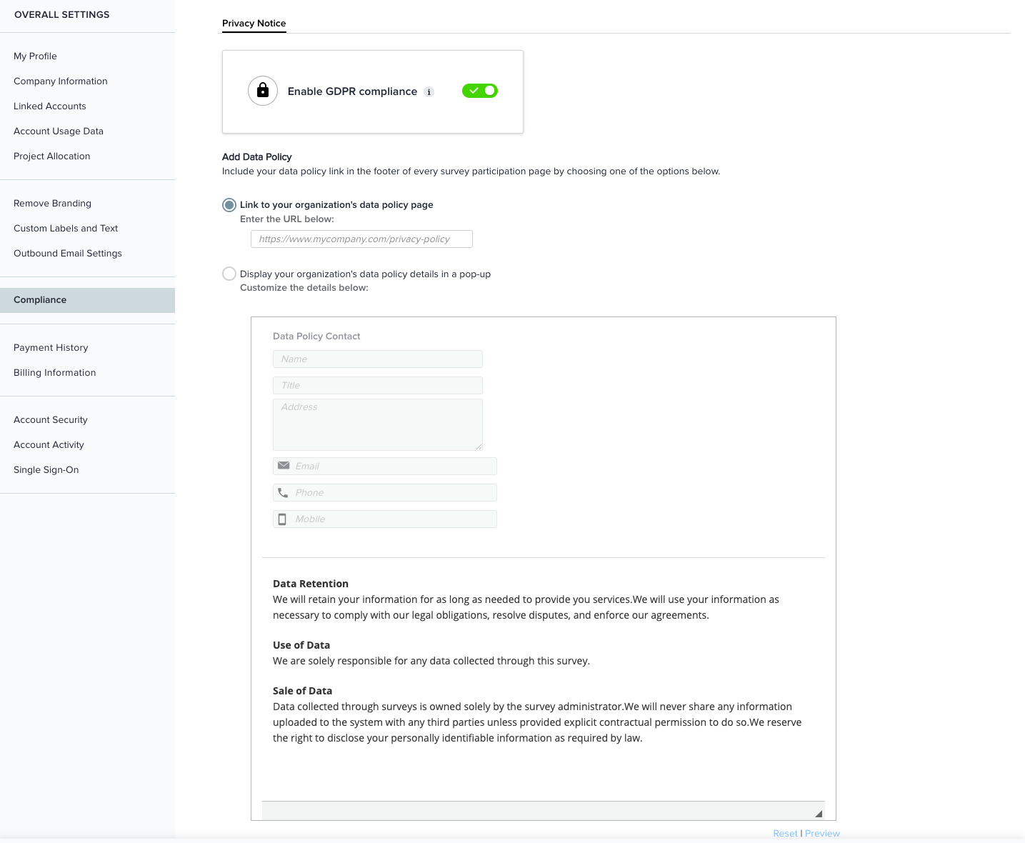1025x843 pixels.
Task: Focus the Address text area
Action: pos(377,424)
